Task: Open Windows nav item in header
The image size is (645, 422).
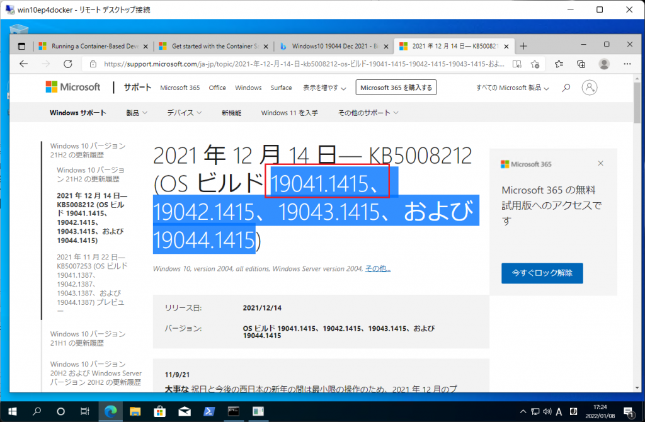Action: coord(248,88)
